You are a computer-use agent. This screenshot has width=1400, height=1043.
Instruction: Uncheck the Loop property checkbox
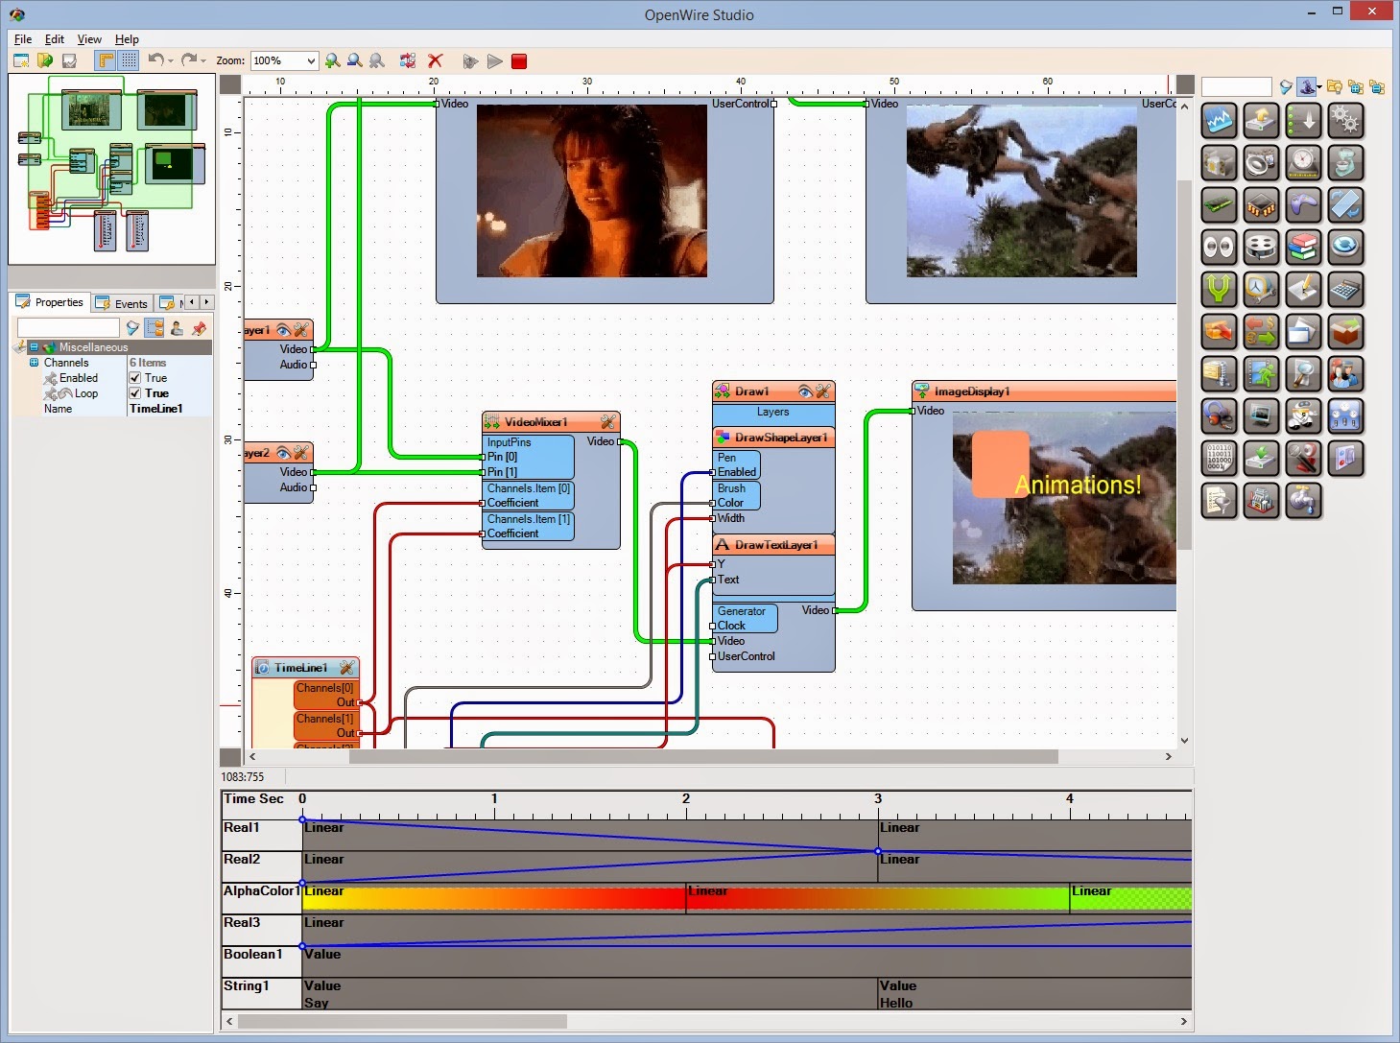(x=134, y=393)
